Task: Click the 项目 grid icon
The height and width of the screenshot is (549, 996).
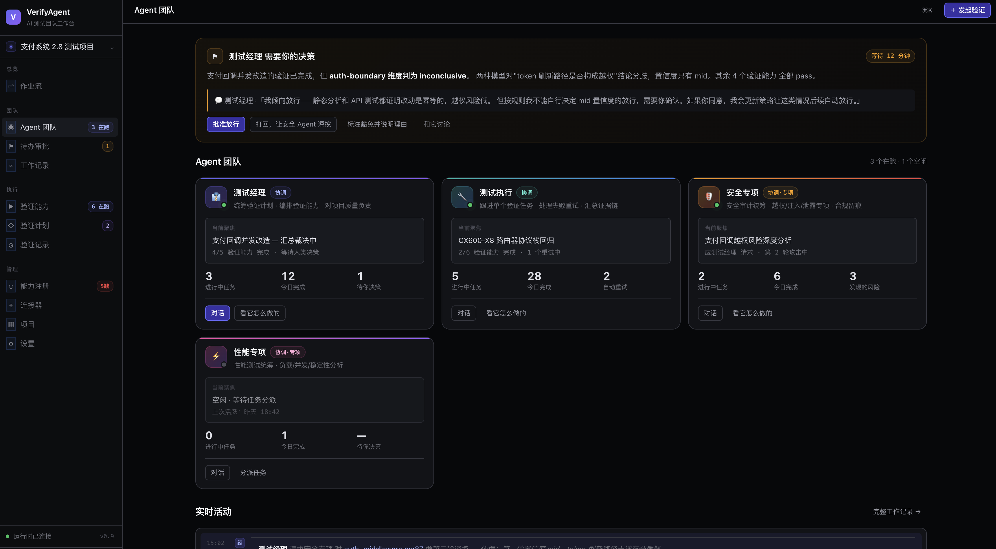Action: click(11, 324)
